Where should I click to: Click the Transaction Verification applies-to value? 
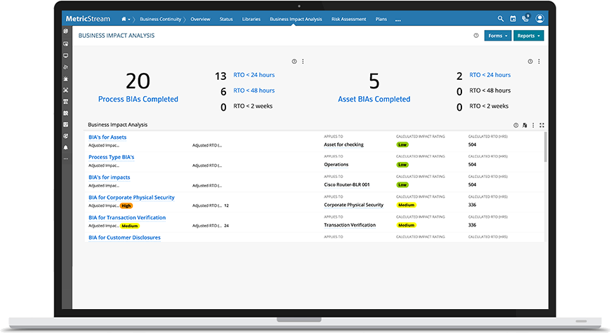350,225
